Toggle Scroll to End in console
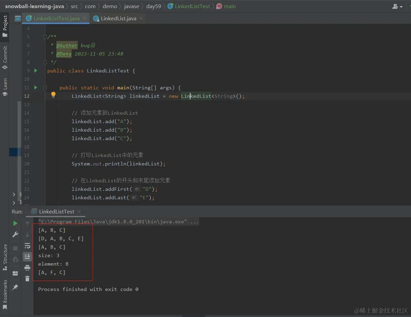The height and width of the screenshot is (317, 411). [27, 257]
